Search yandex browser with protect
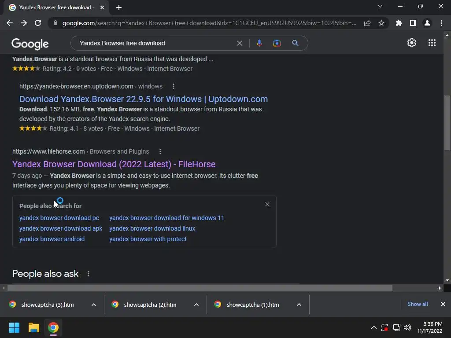Screen dimensions: 451x338 pos(148,239)
